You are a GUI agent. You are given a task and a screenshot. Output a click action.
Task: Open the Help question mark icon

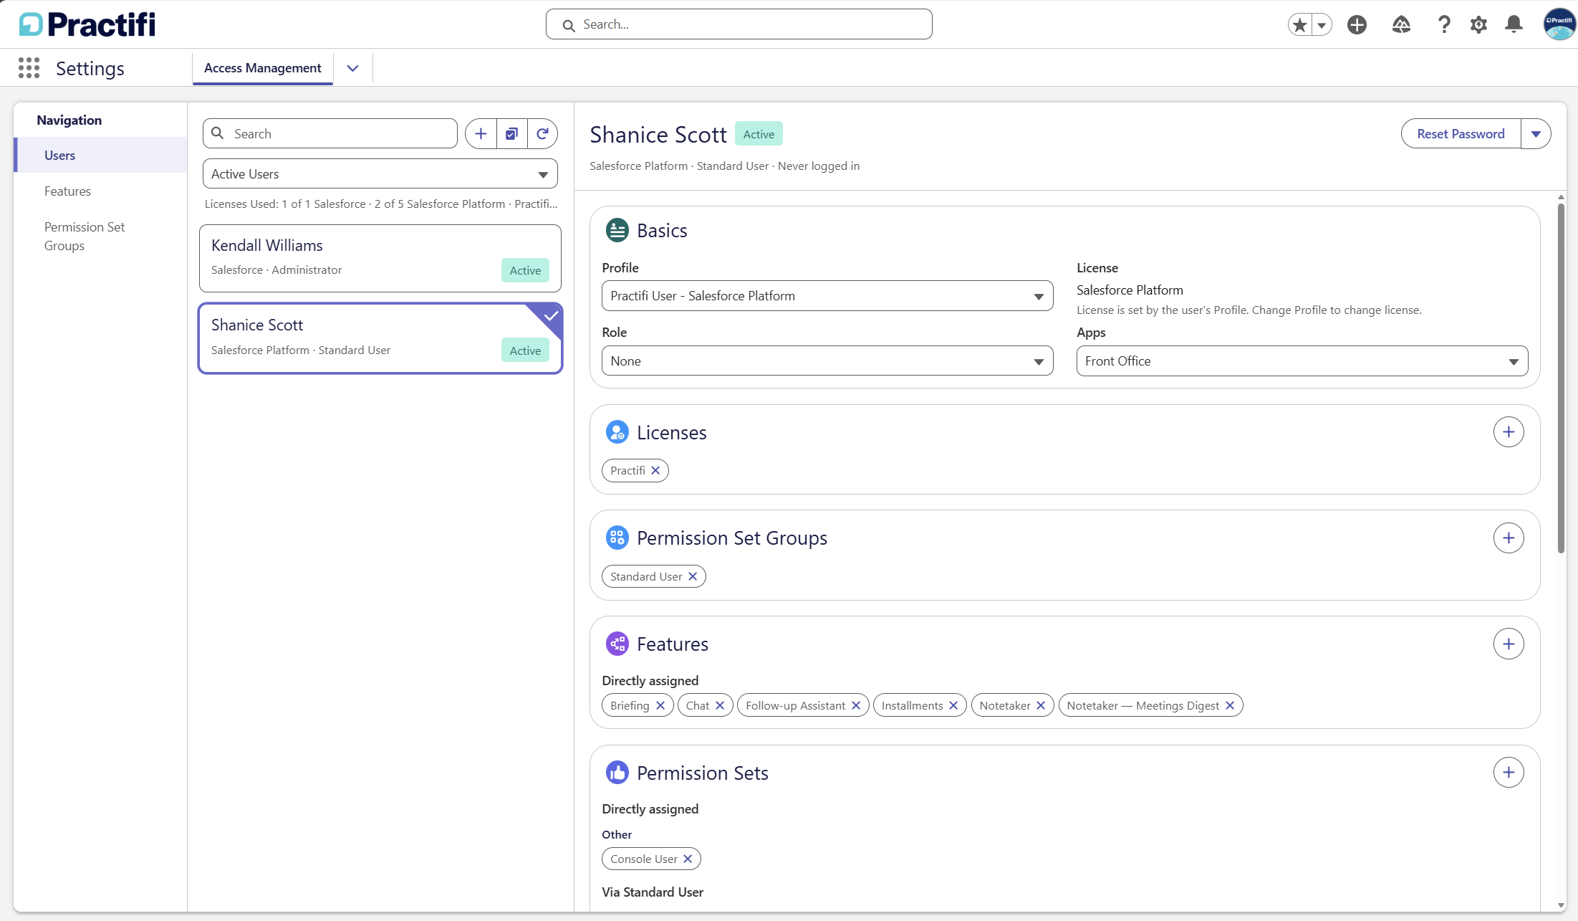1444,25
